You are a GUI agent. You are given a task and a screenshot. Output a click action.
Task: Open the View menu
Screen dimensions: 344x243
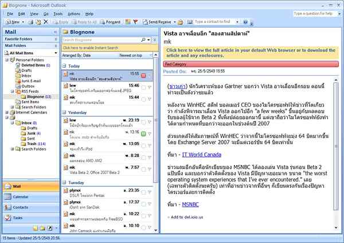pyautogui.click(x=34, y=14)
